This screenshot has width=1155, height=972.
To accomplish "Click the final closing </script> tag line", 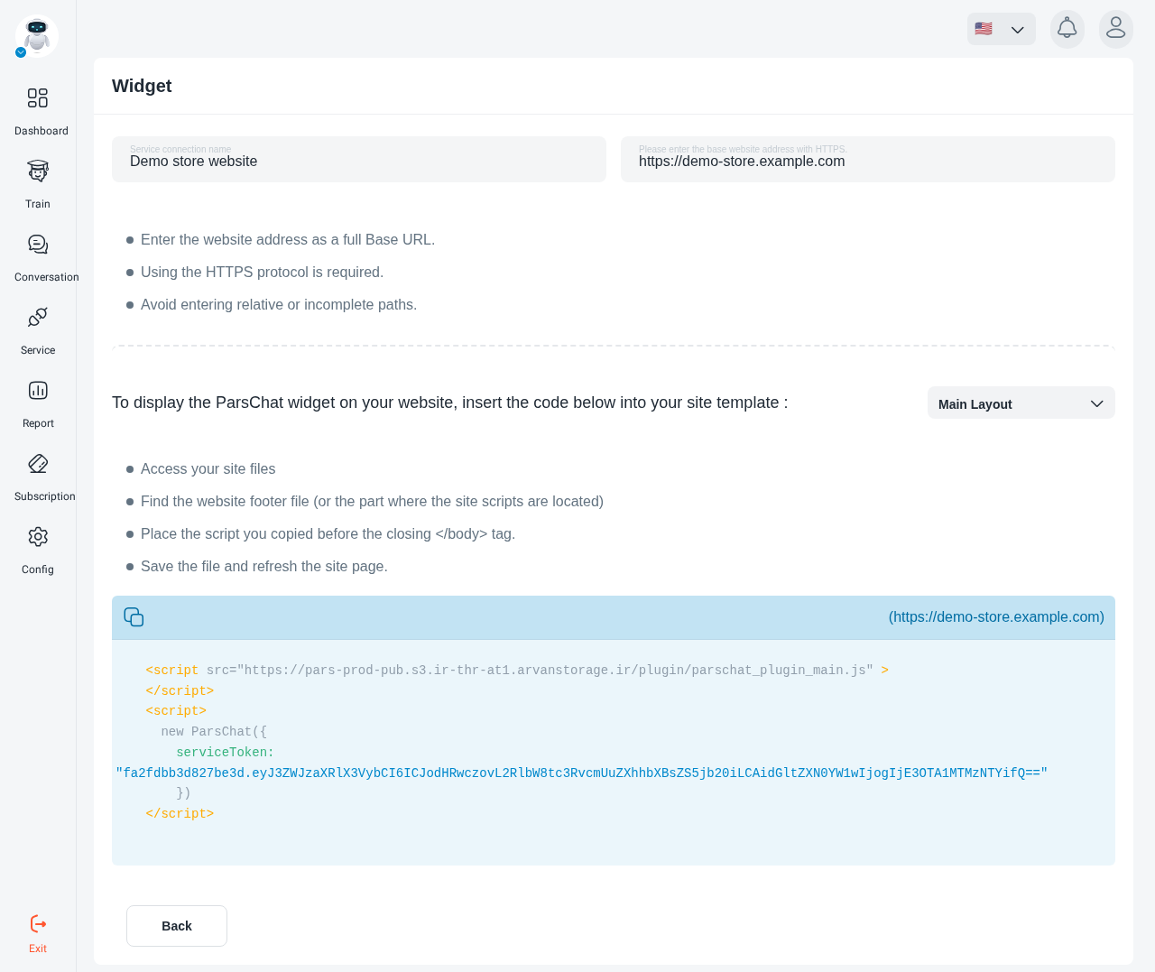I will (180, 813).
